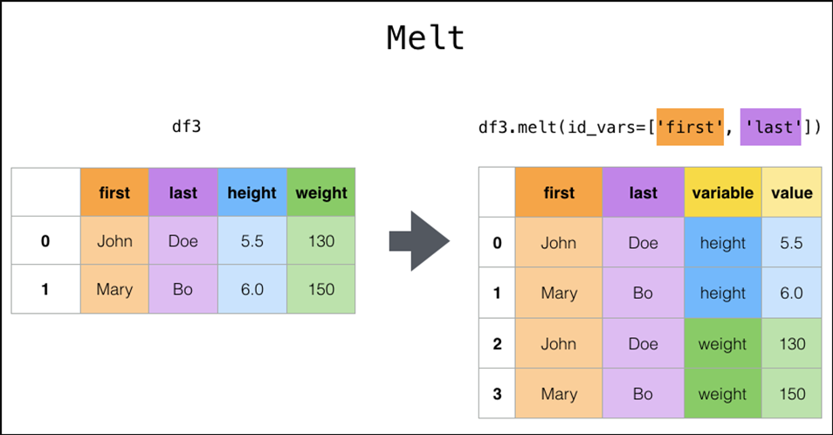Select the 5.5 cell in df3 height column
Viewport: 833px width, 435px height.
point(252,240)
